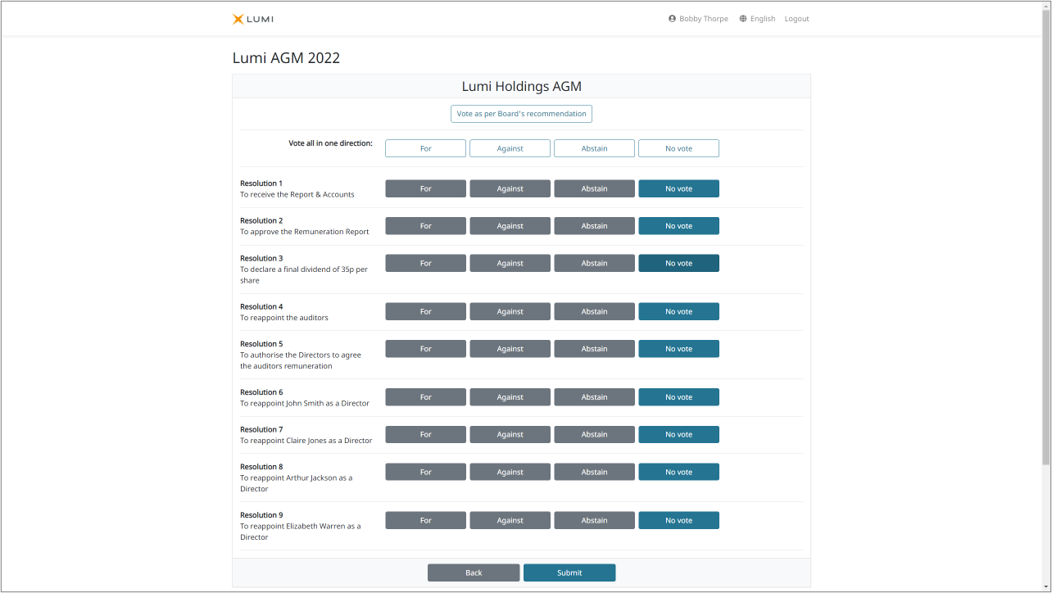Vote Against Resolution 3 dividend

pos(510,263)
